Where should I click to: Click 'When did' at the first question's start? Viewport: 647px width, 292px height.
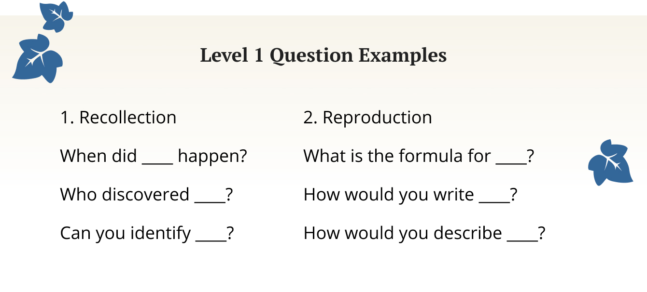click(x=98, y=156)
